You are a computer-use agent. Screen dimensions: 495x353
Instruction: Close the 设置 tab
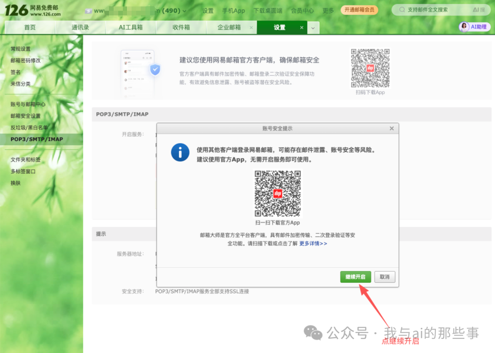[302, 28]
